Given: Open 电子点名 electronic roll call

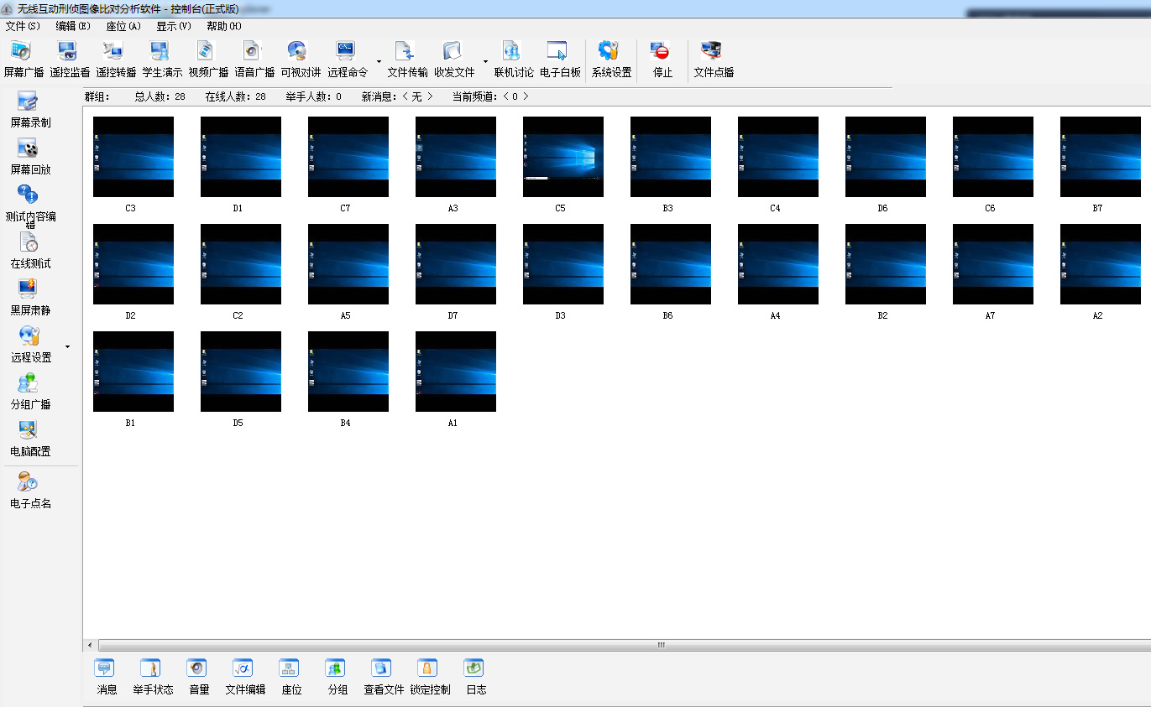Looking at the screenshot, I should [30, 491].
